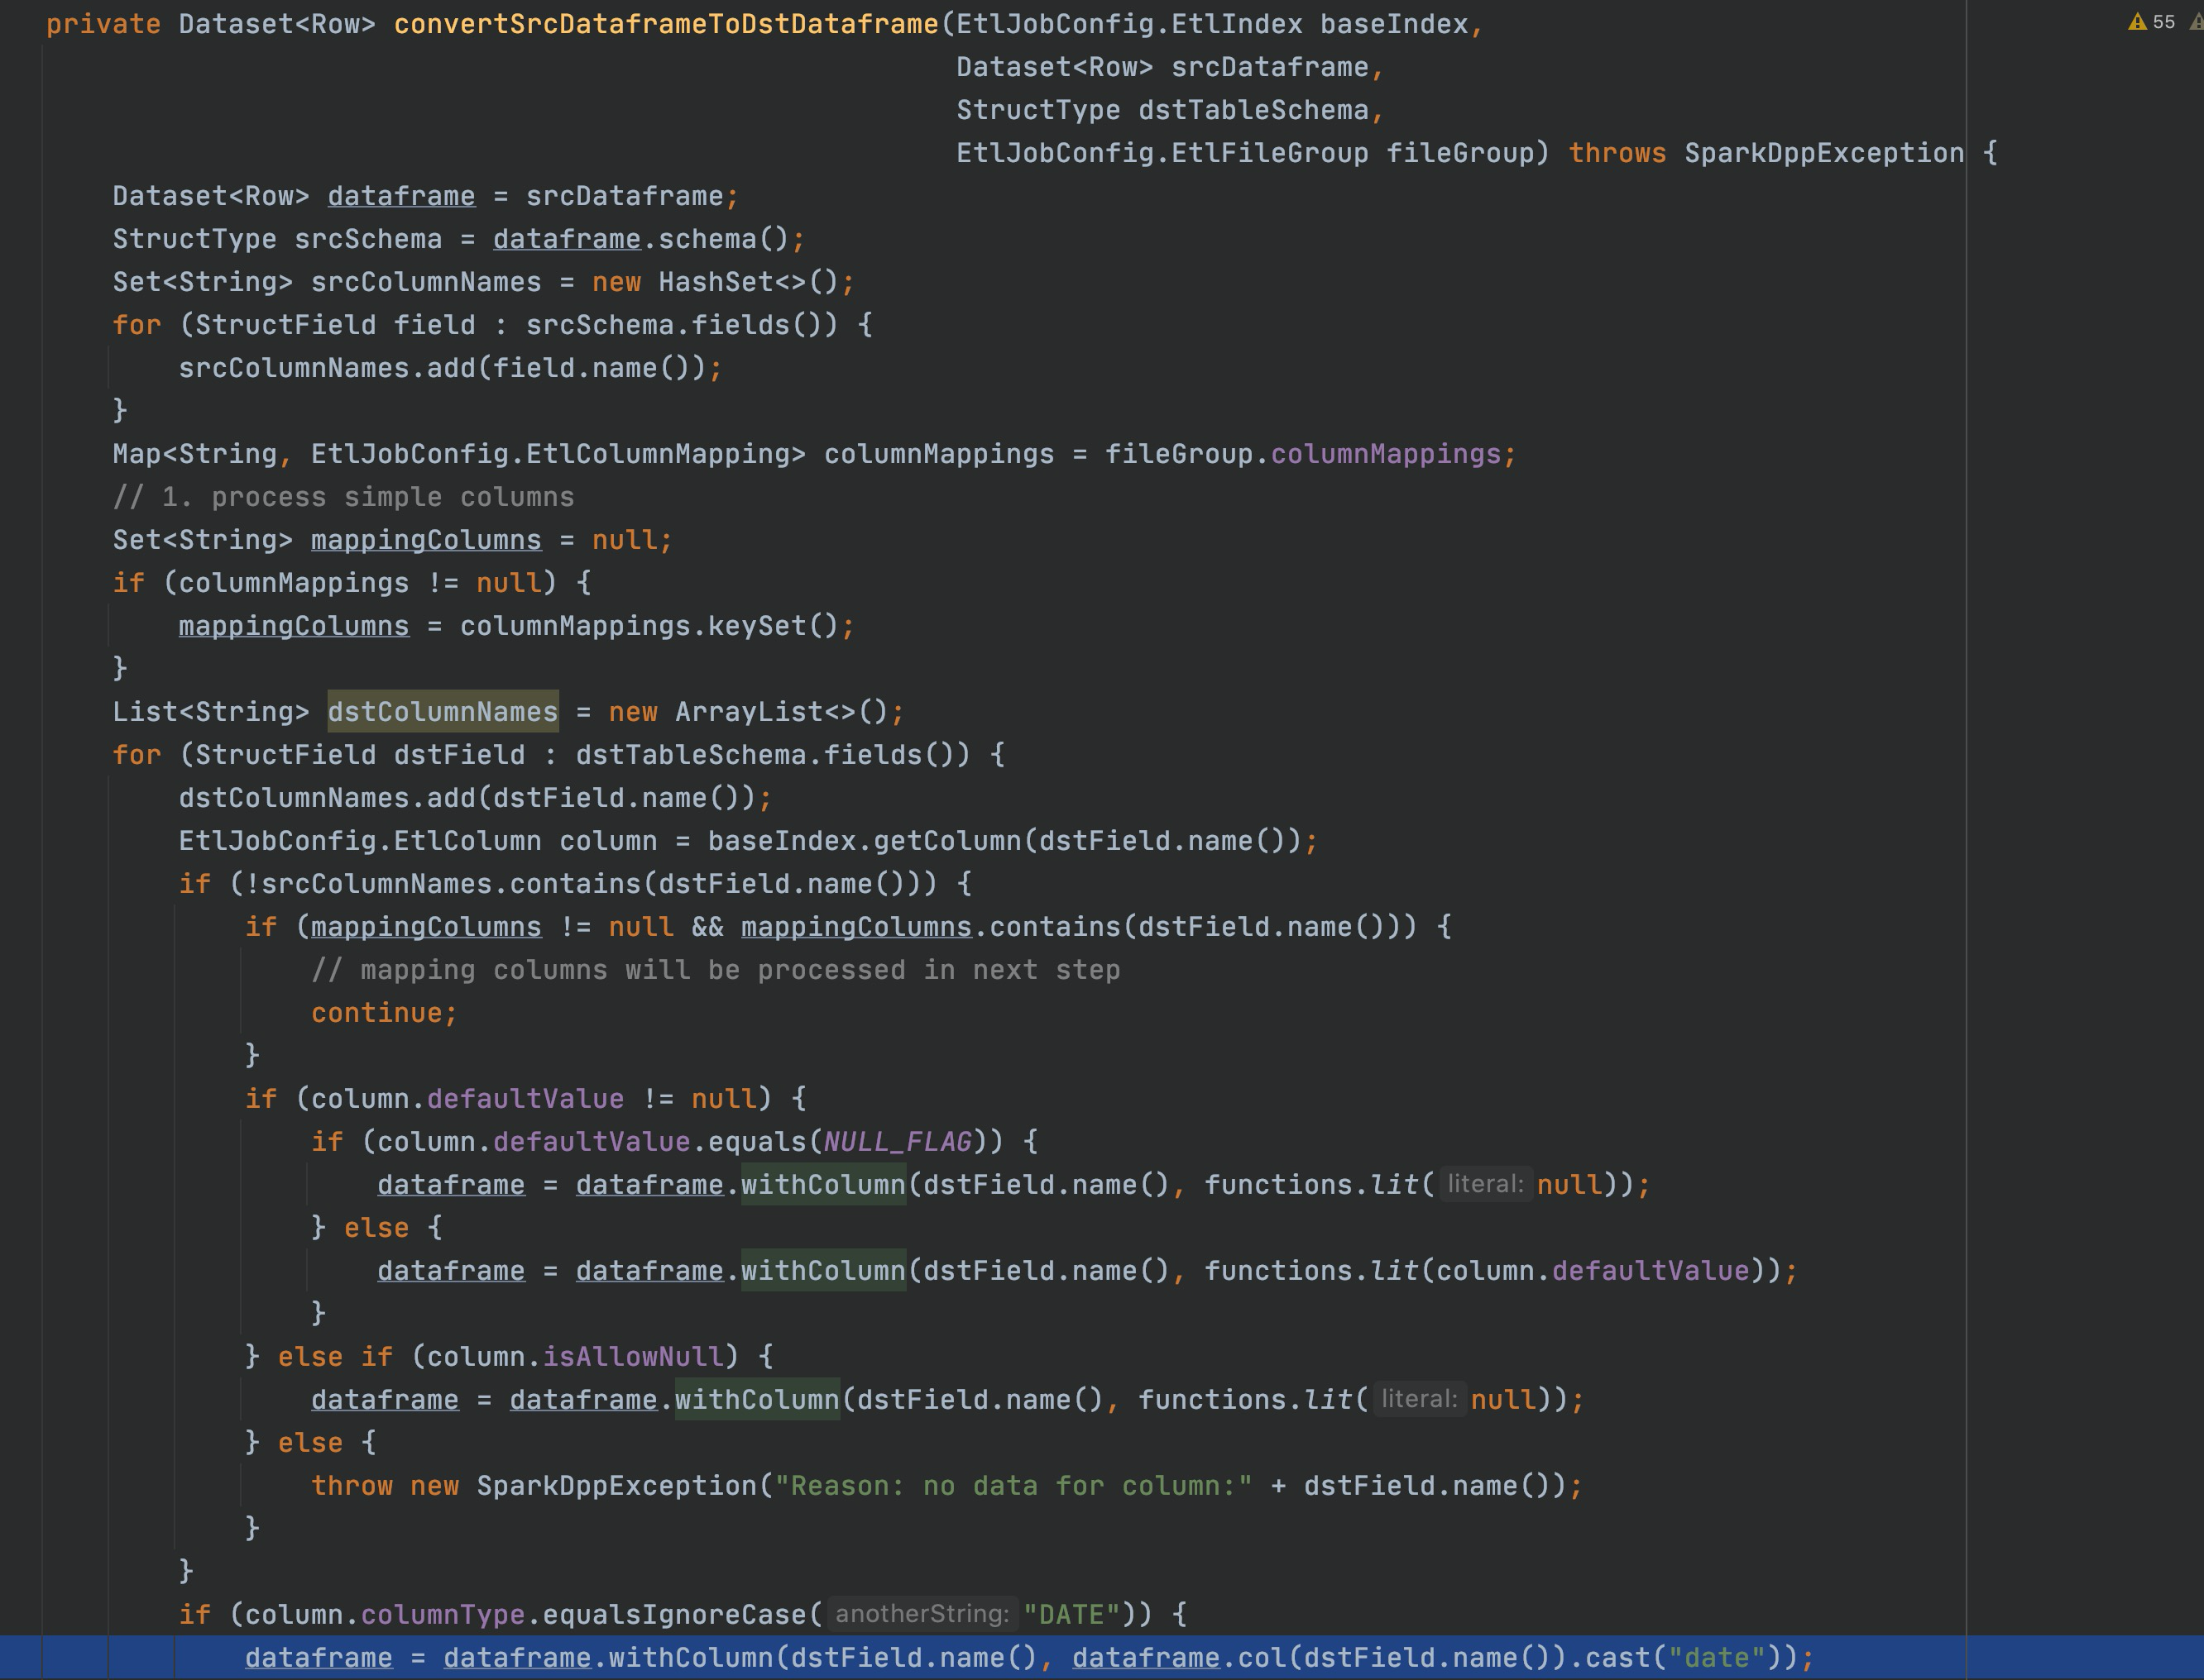
Task: Click the uppercase "DATE" string literal
Action: [1071, 1615]
